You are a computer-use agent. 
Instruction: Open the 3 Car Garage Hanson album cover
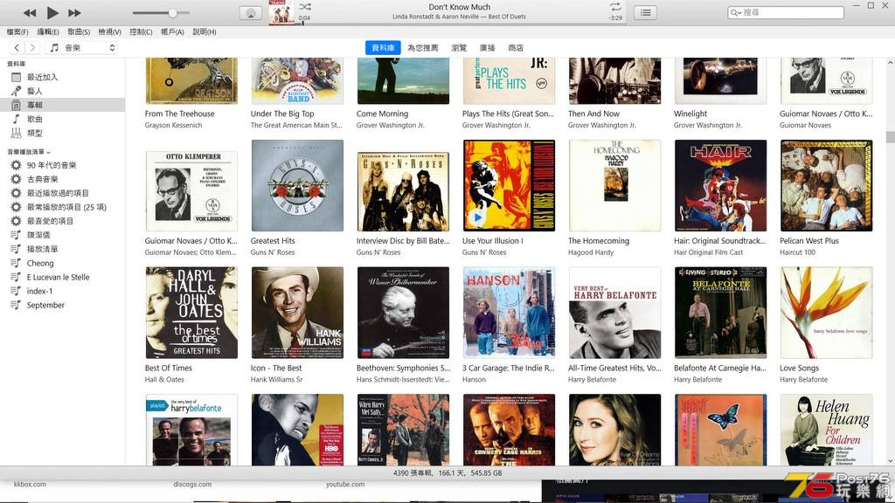[509, 313]
